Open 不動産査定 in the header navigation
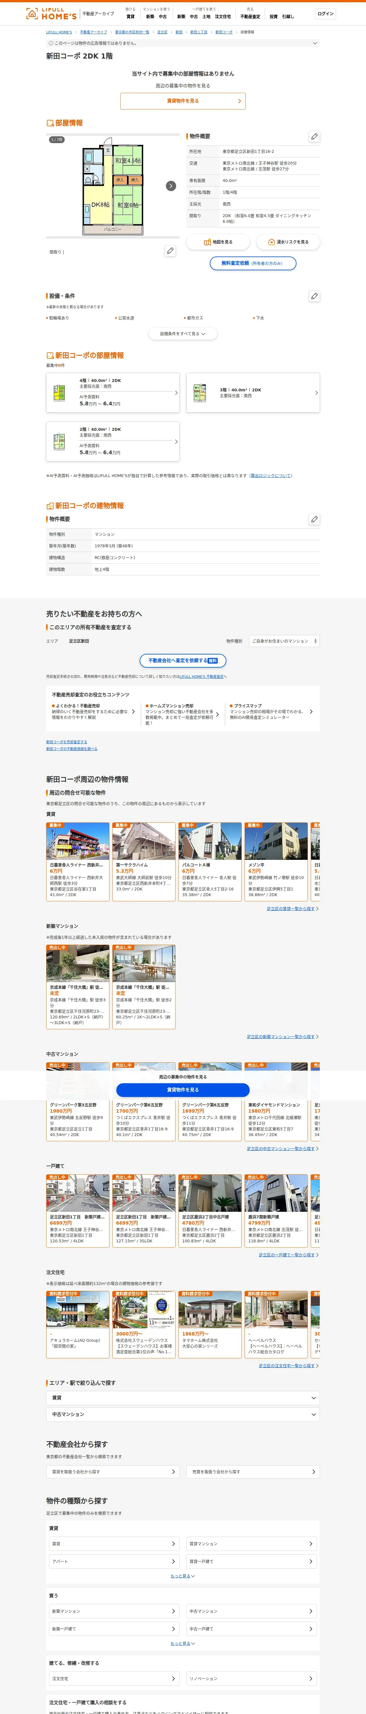Screen dimensions: 366x1714 point(251,17)
